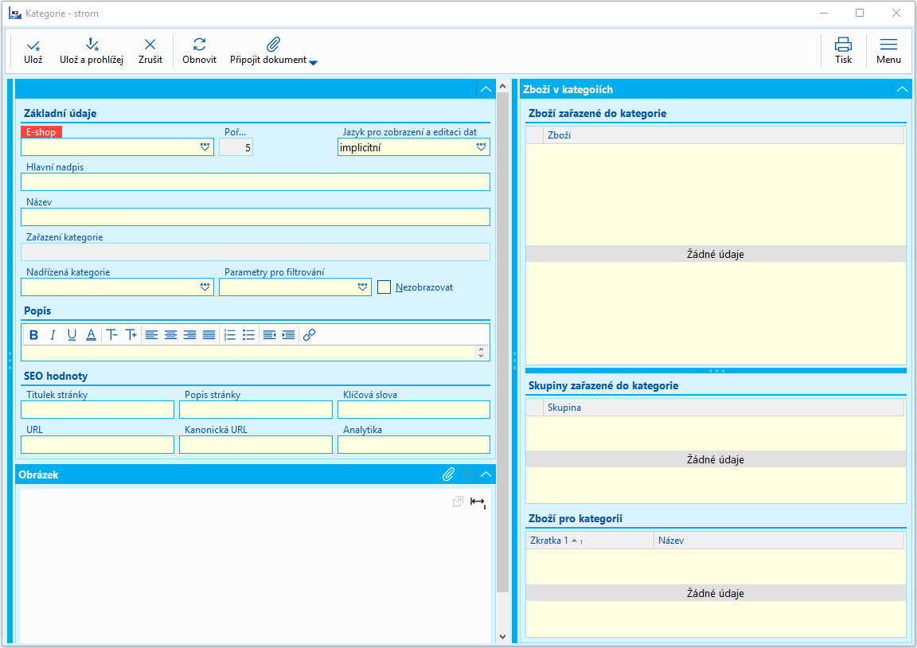Attach image via Obrázek paperclip icon
The height and width of the screenshot is (648, 917).
(x=449, y=474)
